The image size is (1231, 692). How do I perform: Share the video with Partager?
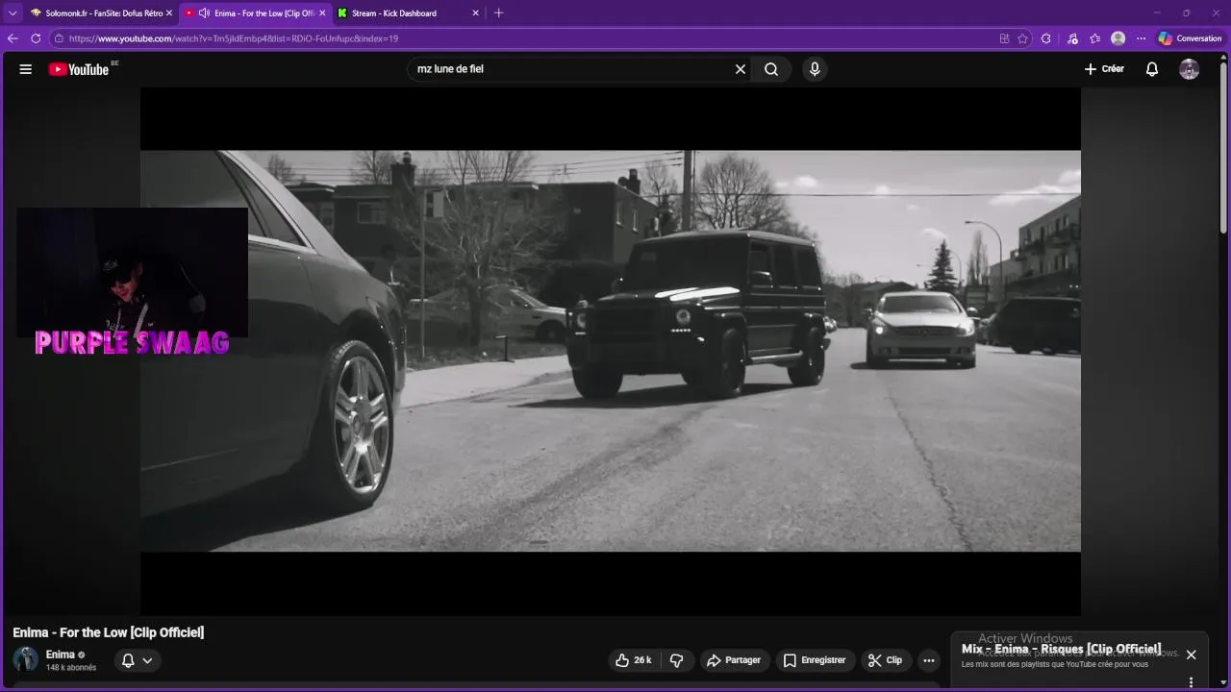pyautogui.click(x=734, y=660)
